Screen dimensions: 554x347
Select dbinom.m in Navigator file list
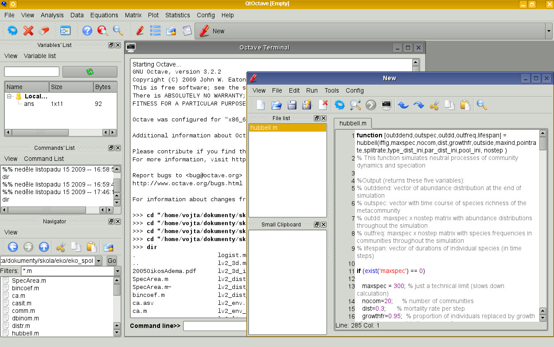25,318
